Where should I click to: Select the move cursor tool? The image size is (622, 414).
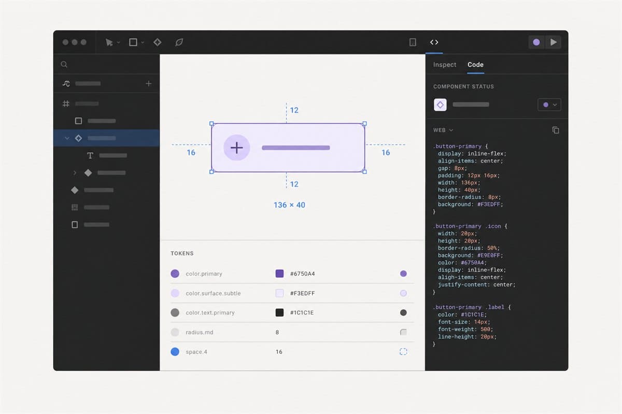(x=109, y=42)
